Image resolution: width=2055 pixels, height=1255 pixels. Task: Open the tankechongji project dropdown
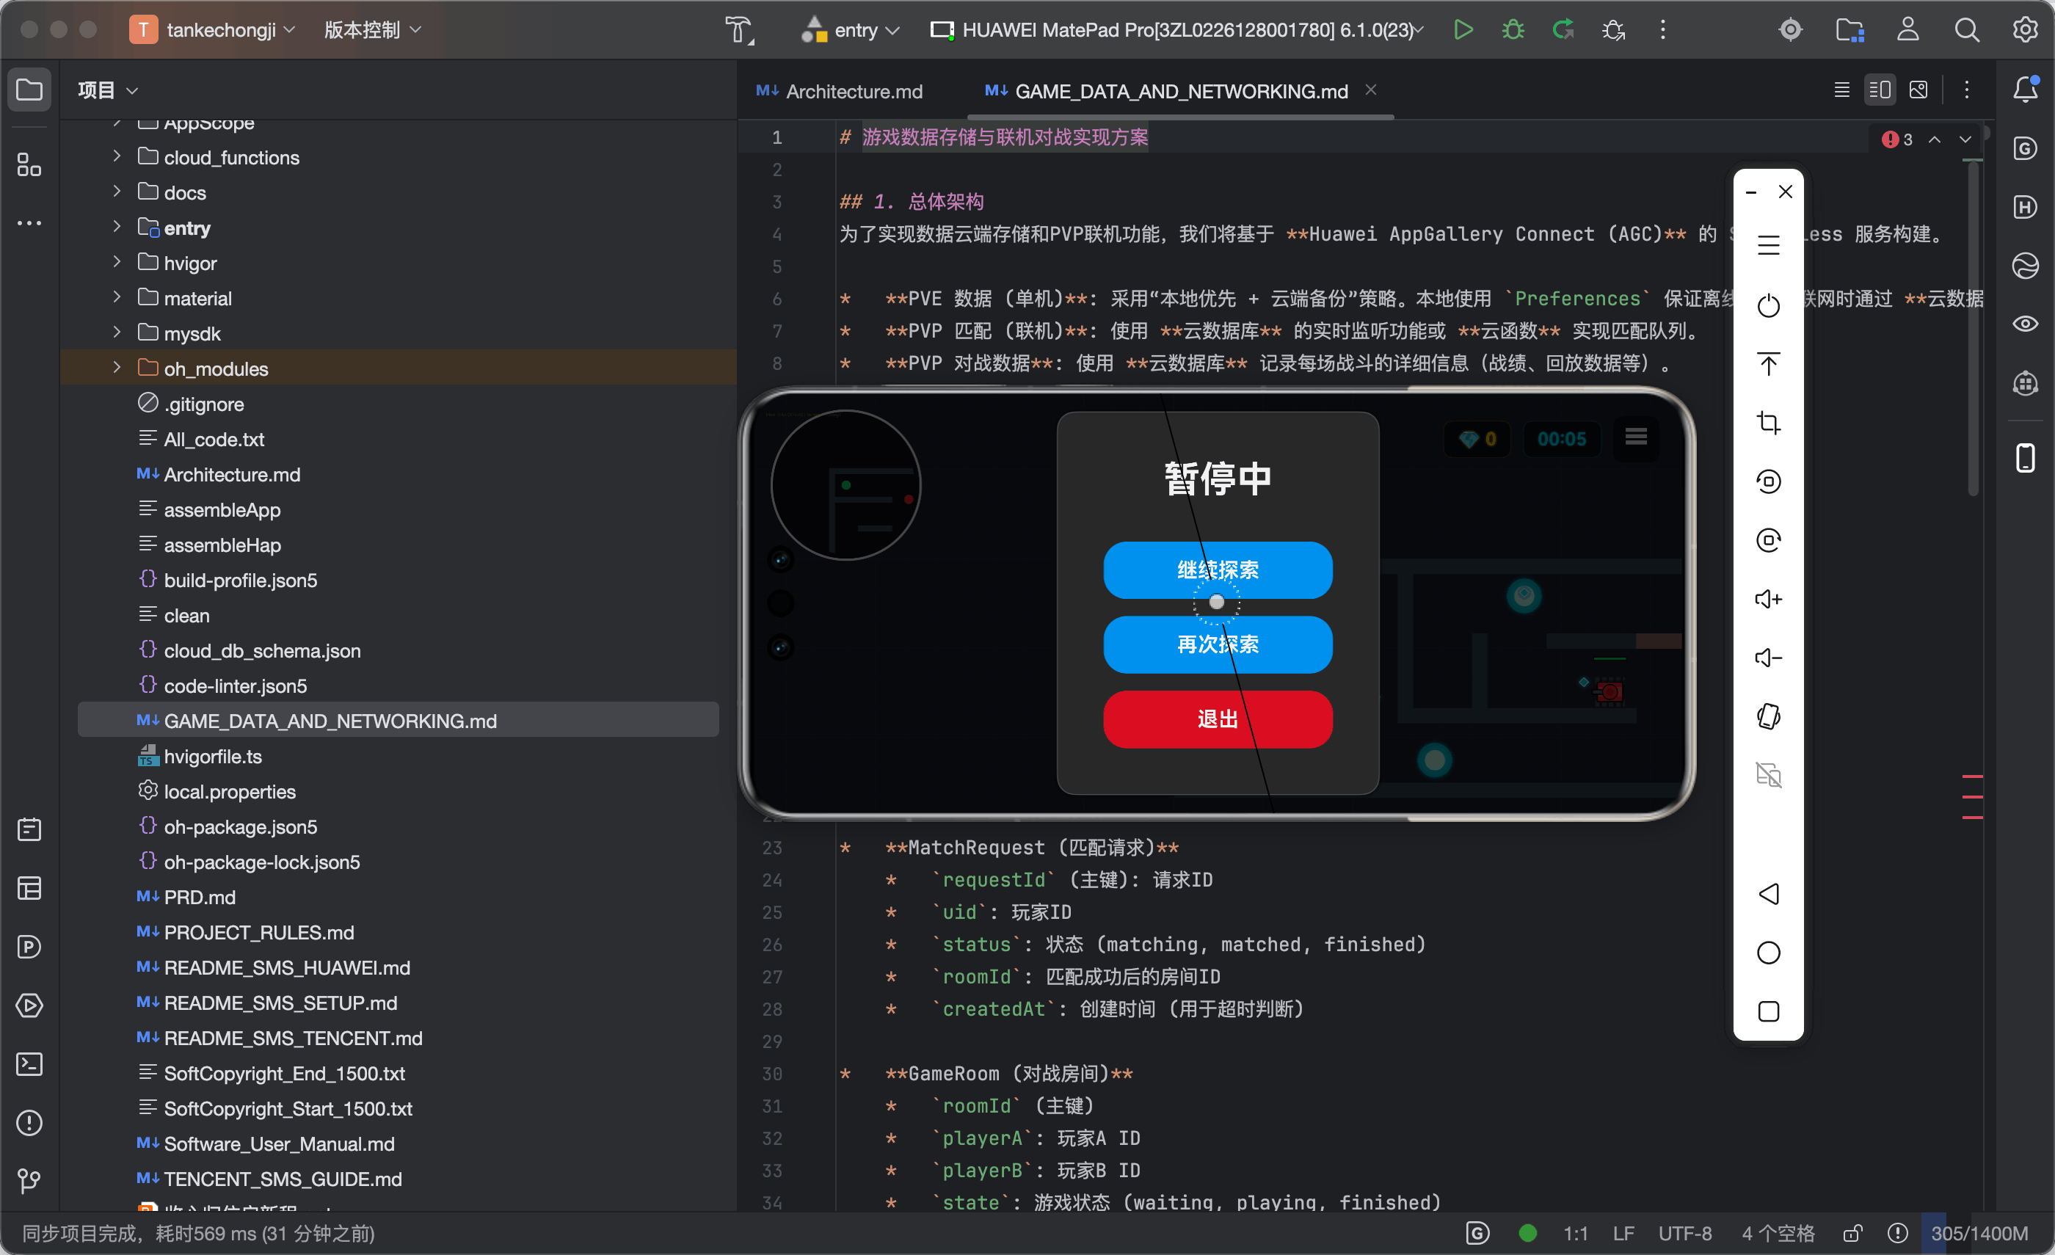click(x=214, y=30)
